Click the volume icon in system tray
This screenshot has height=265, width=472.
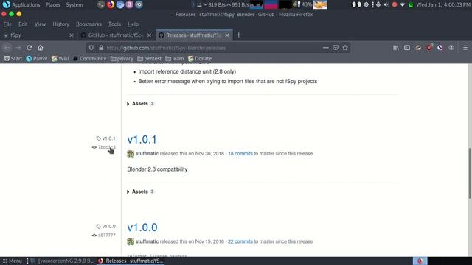coord(386,4)
